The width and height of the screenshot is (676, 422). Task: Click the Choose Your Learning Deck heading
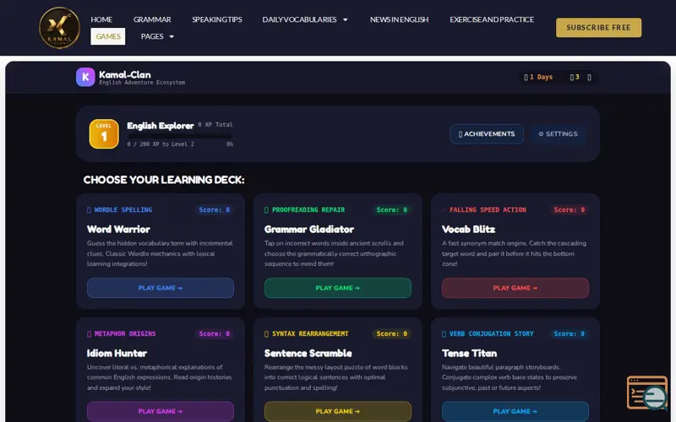tap(164, 180)
